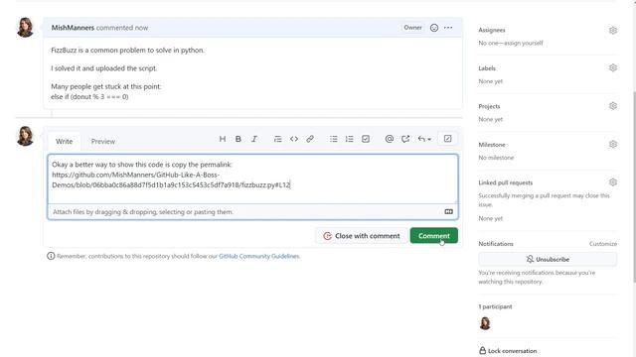Click inside the comment text area
636x357 pixels.
point(252,179)
